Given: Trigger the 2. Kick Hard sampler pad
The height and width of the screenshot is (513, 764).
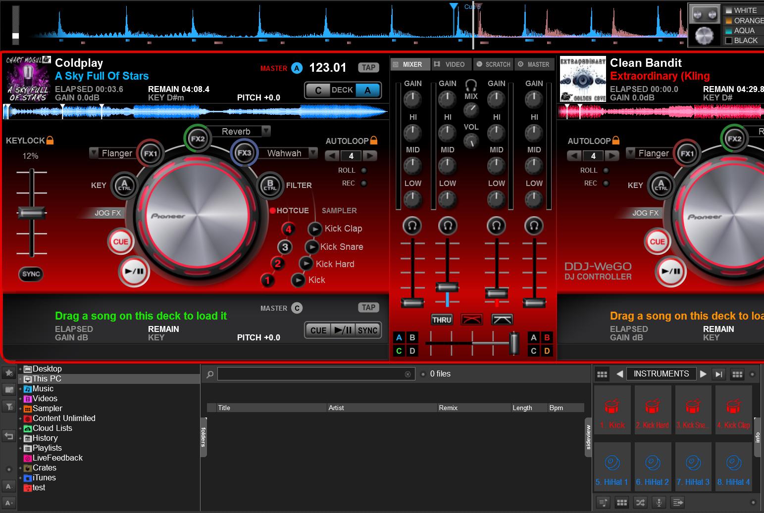Looking at the screenshot, I should (653, 410).
